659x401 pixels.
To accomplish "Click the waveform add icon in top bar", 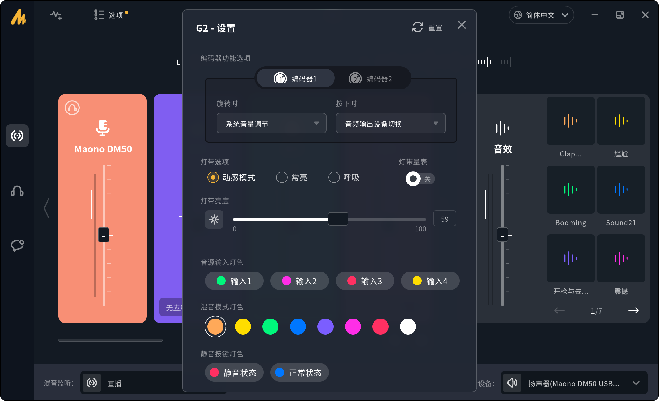I will click(56, 15).
